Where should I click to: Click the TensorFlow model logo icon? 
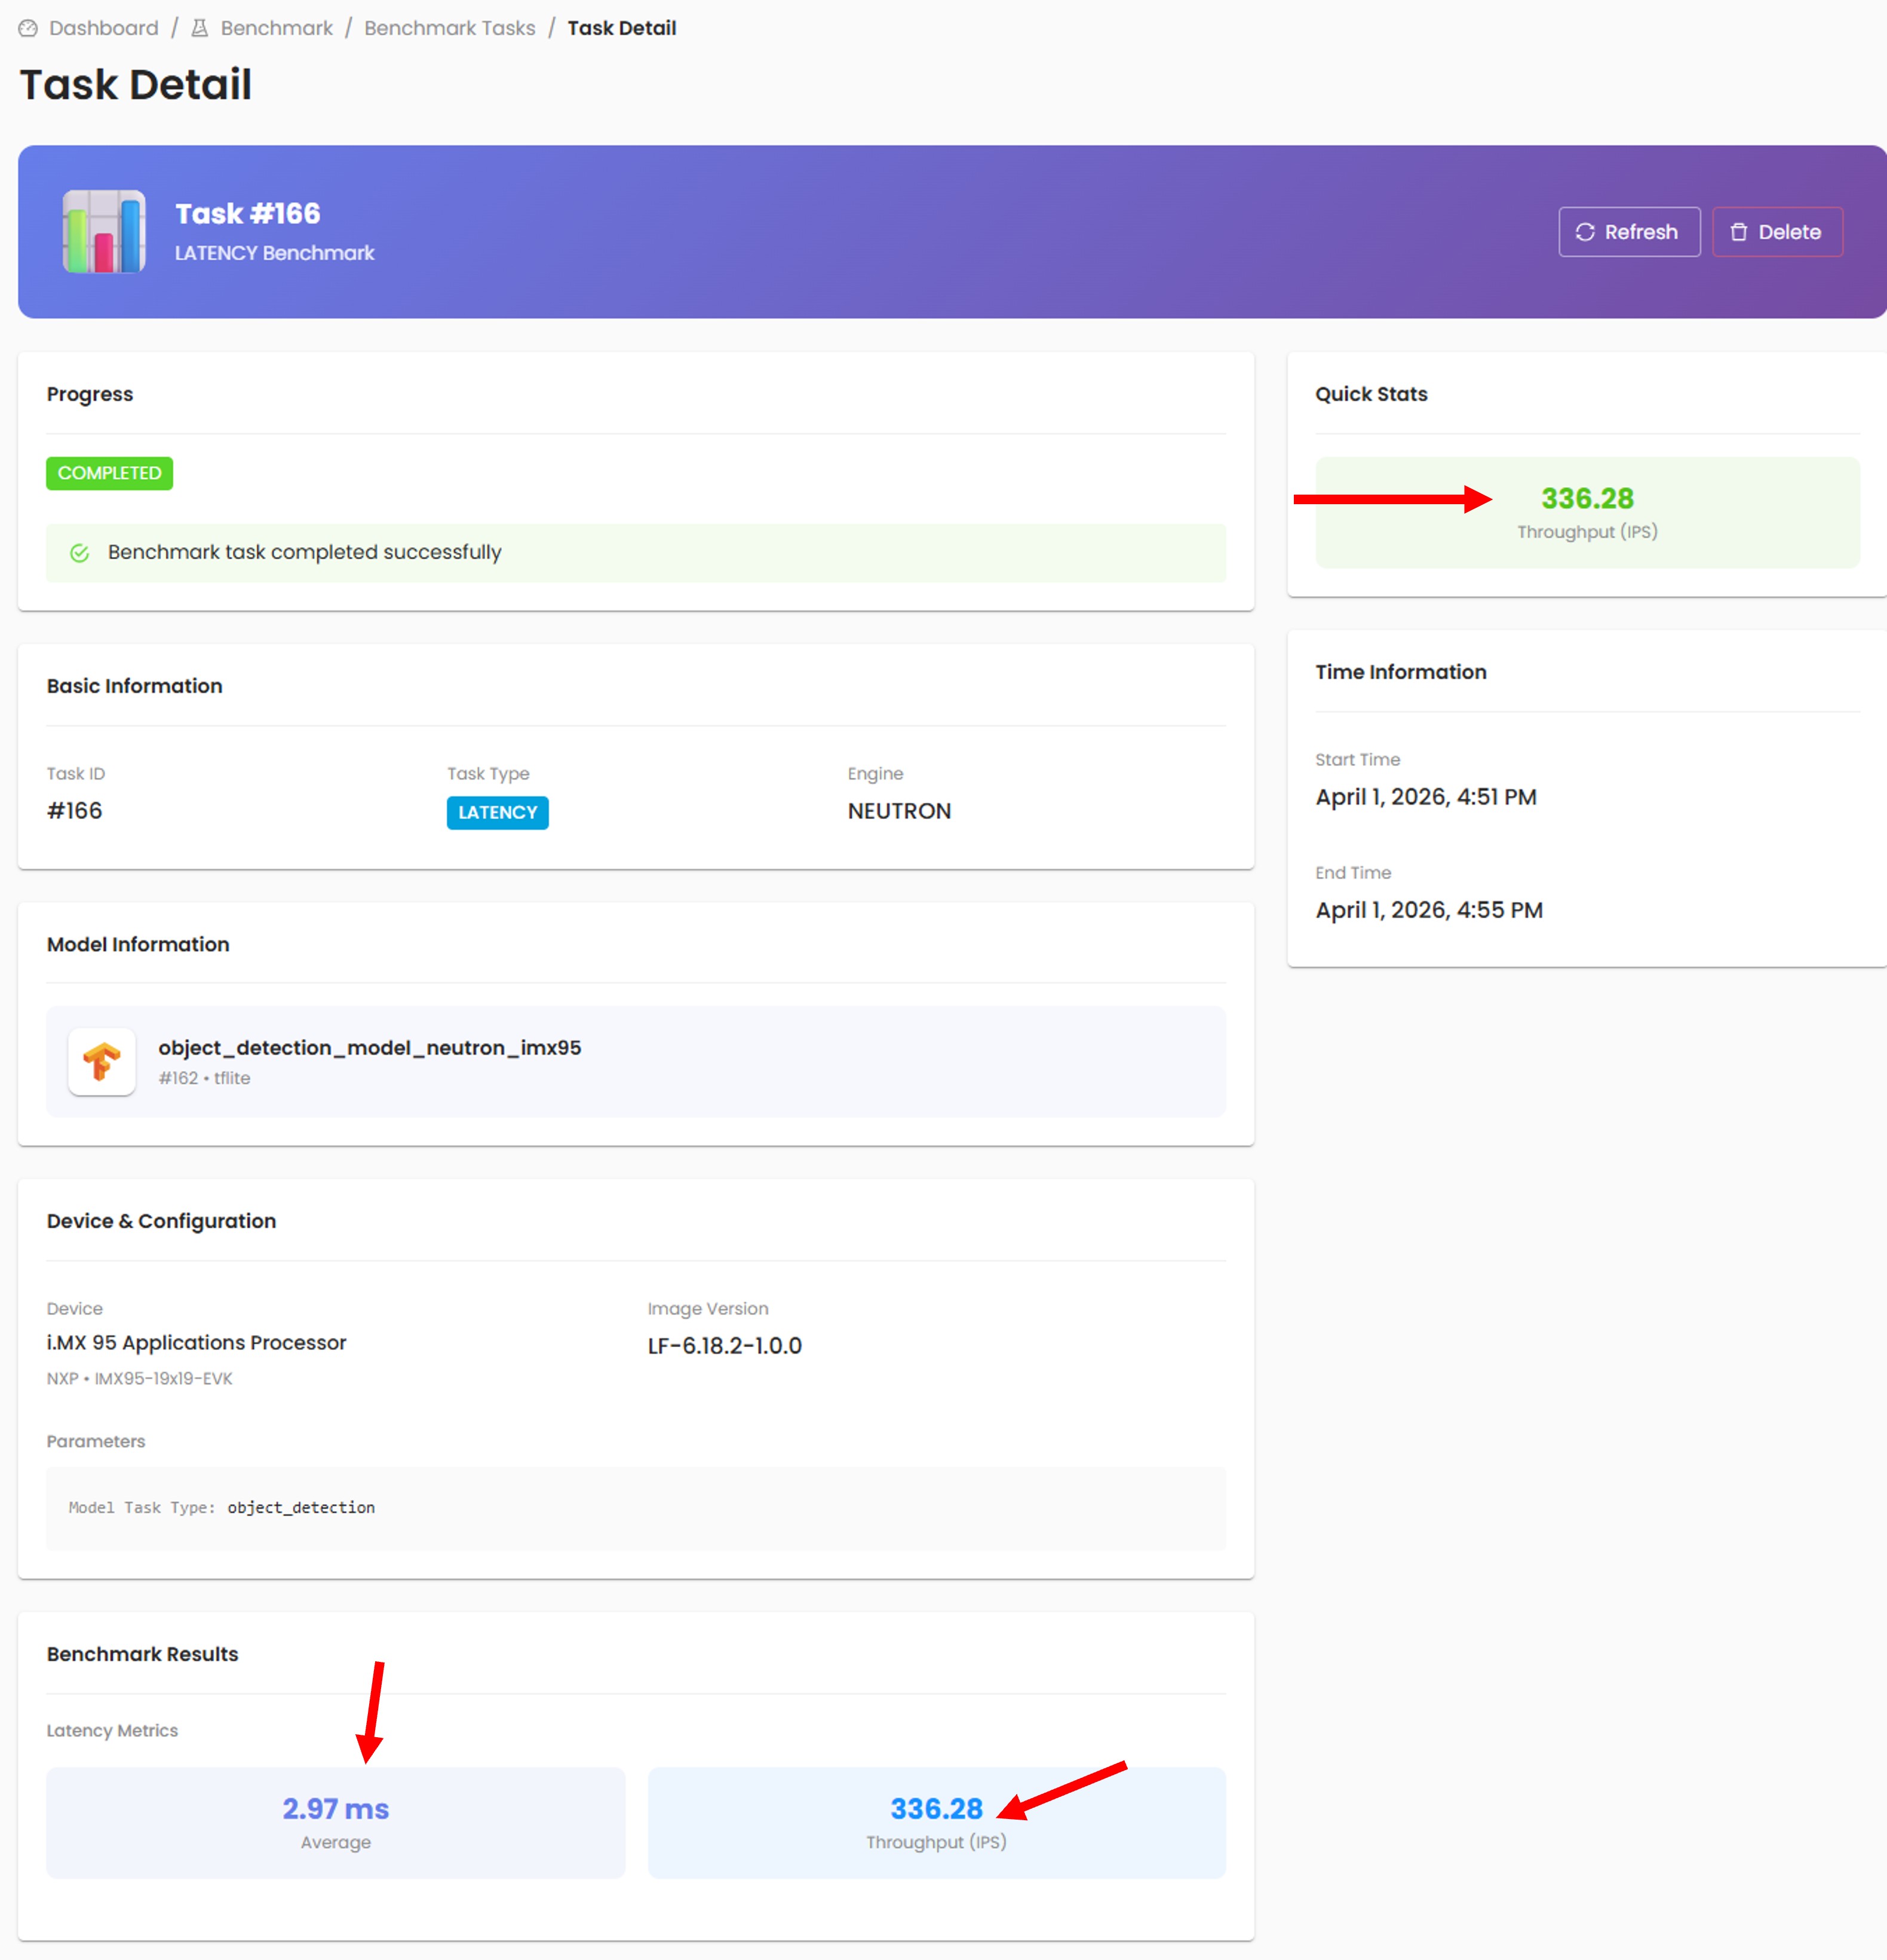102,1061
